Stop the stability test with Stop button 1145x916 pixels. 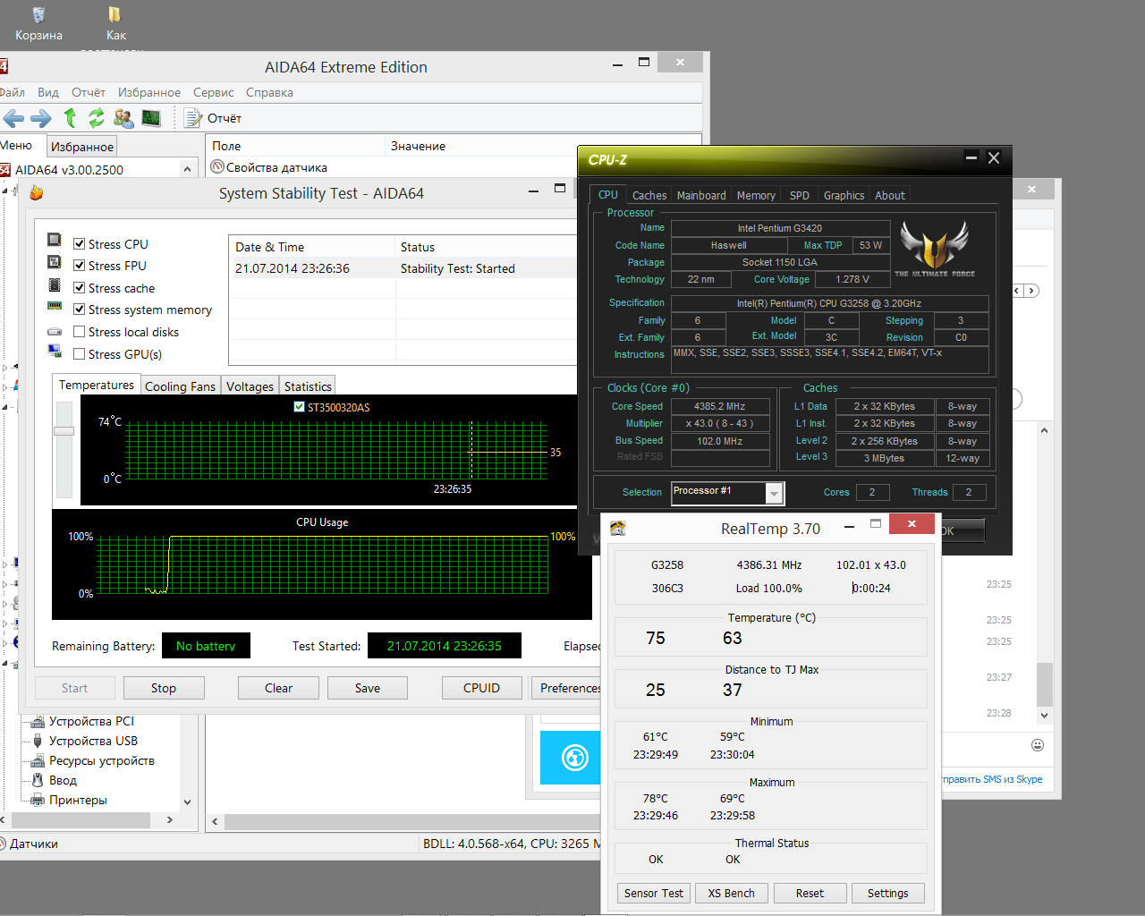pyautogui.click(x=164, y=688)
